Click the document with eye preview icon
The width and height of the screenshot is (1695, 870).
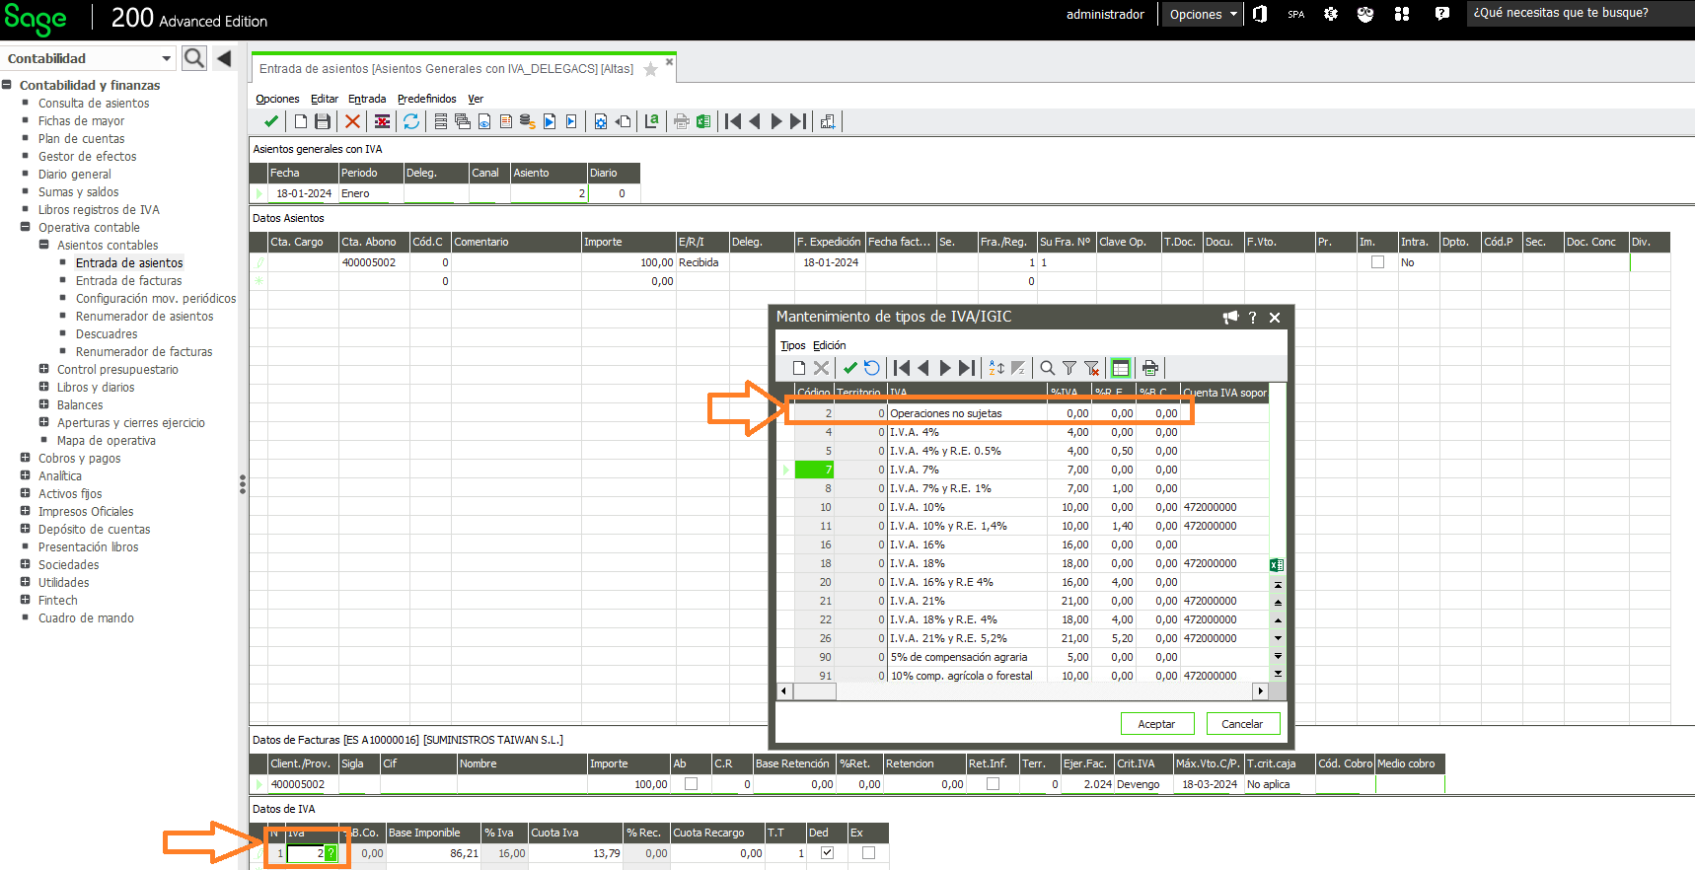point(484,121)
